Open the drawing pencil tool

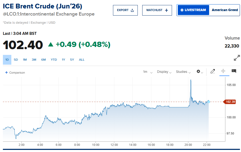pyautogui.click(x=213, y=71)
